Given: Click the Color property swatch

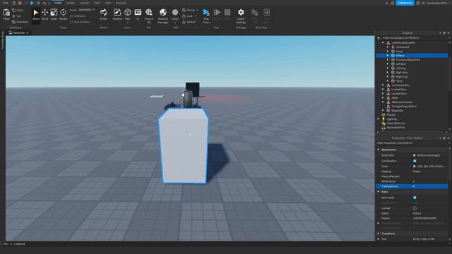Looking at the screenshot, I should point(415,167).
